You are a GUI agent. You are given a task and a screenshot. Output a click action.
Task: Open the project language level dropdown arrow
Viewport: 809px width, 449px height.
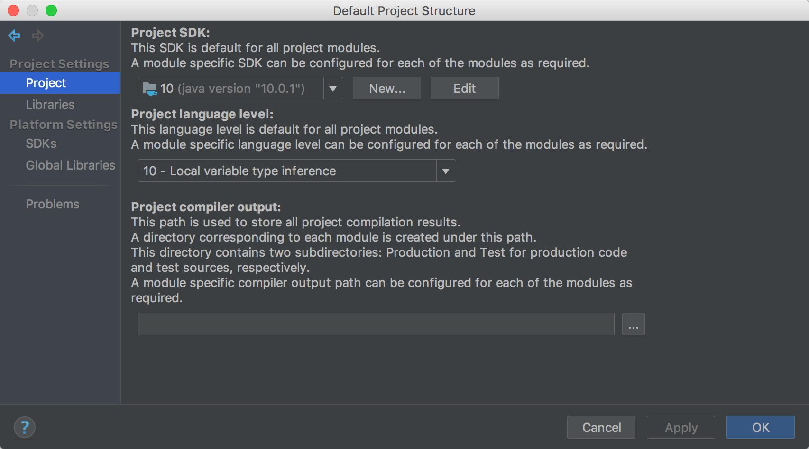(446, 171)
